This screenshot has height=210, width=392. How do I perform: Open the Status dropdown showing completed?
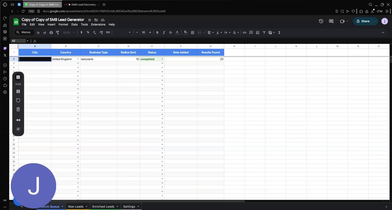162,59
